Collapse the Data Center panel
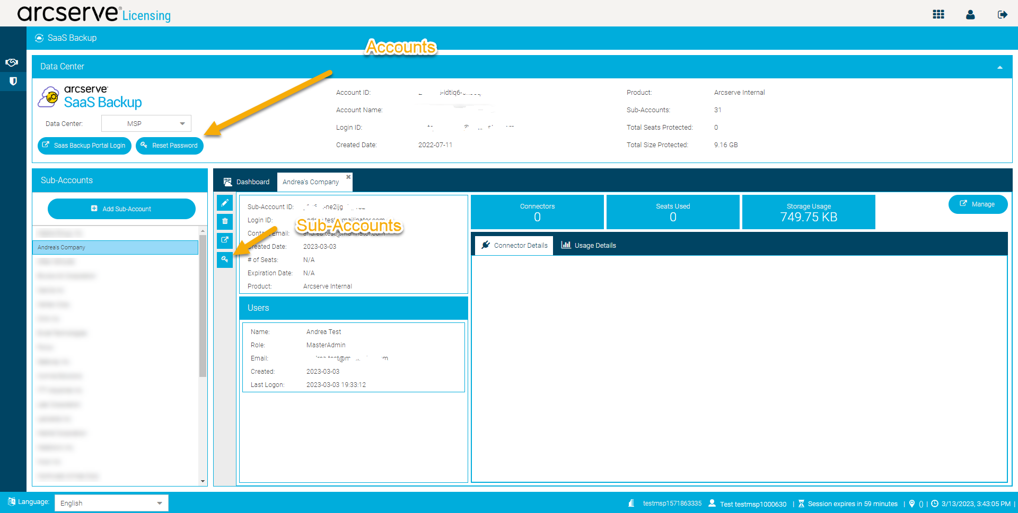1018x513 pixels. tap(999, 67)
